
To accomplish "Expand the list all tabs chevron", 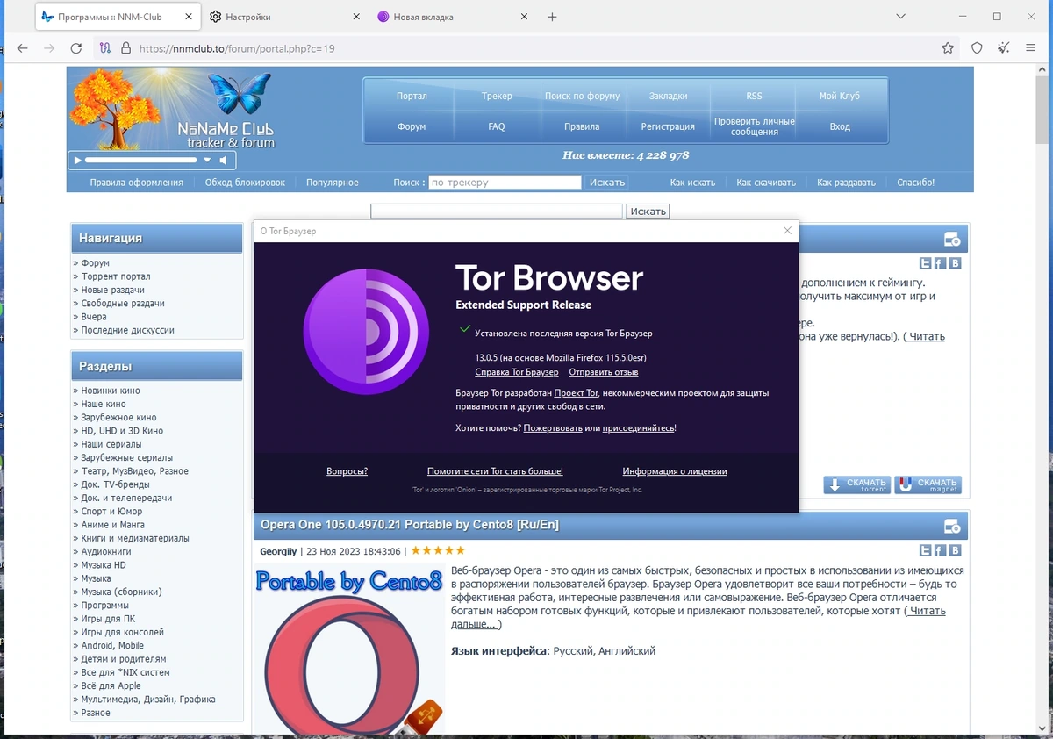I will point(901,17).
